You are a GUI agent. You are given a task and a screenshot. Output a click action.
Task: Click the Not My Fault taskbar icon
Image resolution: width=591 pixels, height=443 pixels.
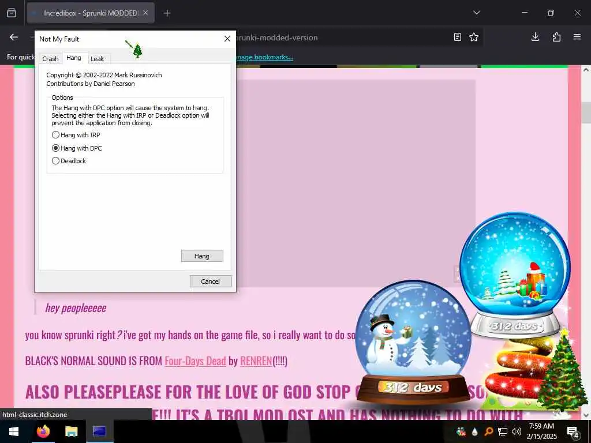click(99, 431)
